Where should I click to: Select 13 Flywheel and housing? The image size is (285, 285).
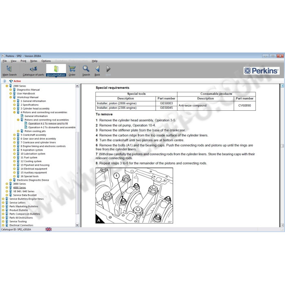tap(35, 165)
